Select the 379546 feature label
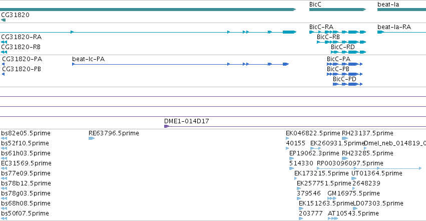The image size is (426, 221). click(309, 193)
